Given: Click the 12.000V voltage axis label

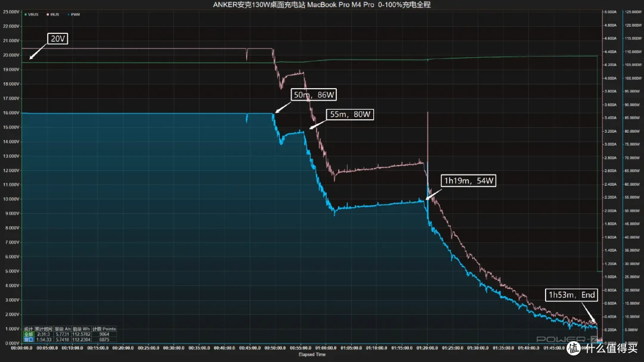Looking at the screenshot, I should click(x=11, y=170).
